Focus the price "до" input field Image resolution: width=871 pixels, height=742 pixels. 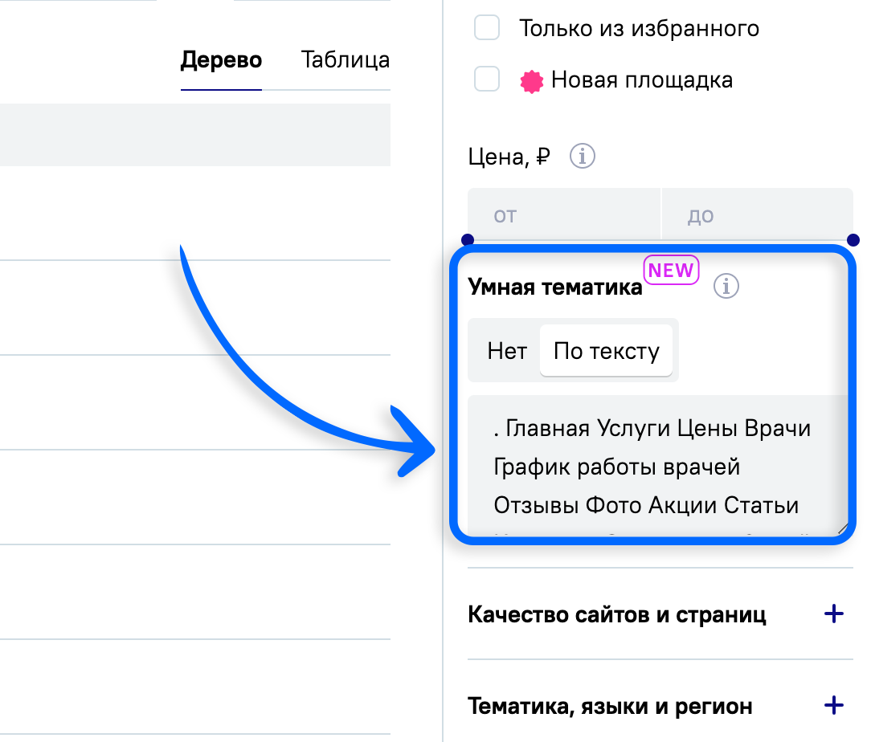[x=758, y=214]
